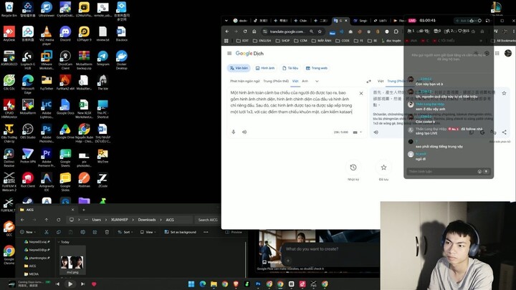Viewport: 516px width, 290px height.
Task: Click the Search AICG field
Action: coord(207,220)
